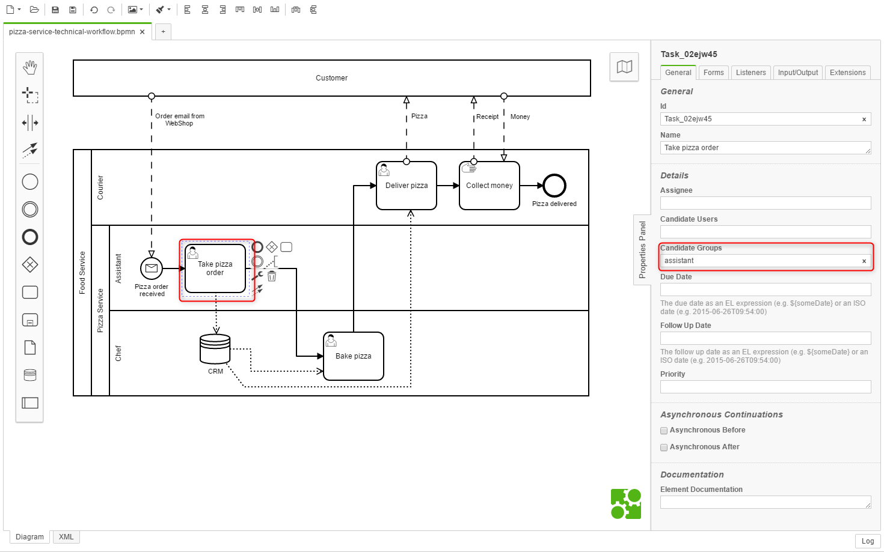Switch to the Listeners tab
Screen dimensions: 884x552
click(x=750, y=73)
